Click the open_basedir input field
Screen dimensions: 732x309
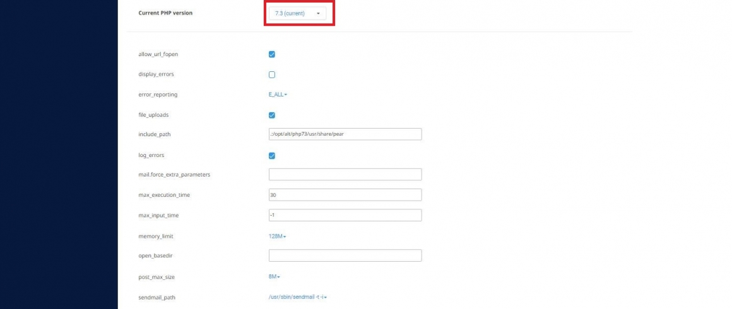pyautogui.click(x=345, y=255)
